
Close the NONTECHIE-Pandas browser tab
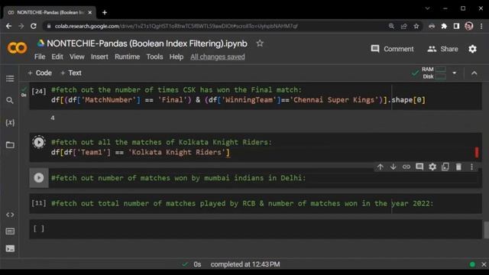[90, 12]
